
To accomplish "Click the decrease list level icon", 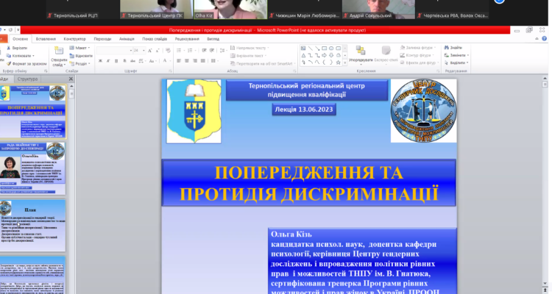I will tap(204, 51).
